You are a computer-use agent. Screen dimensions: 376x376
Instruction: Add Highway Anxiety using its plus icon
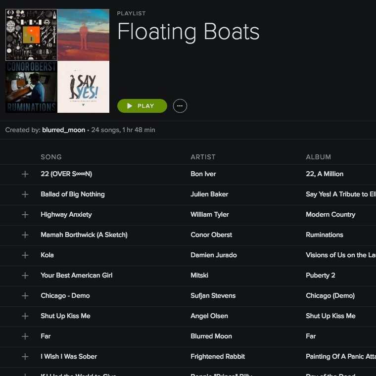pyautogui.click(x=25, y=215)
